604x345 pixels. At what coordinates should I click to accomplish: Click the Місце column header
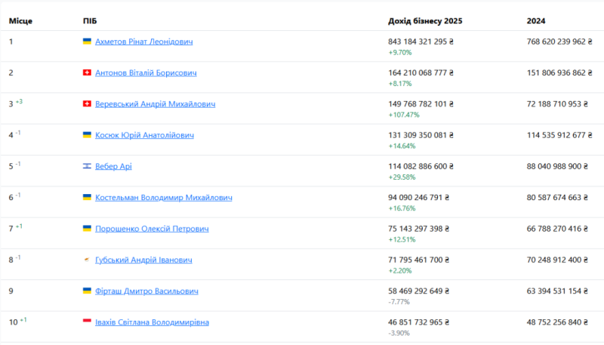click(20, 20)
